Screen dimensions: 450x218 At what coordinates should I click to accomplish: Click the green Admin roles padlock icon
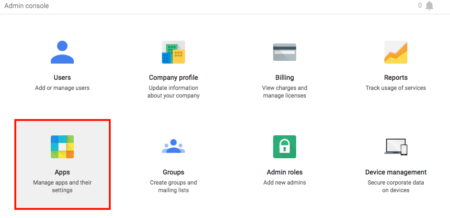pos(284,147)
